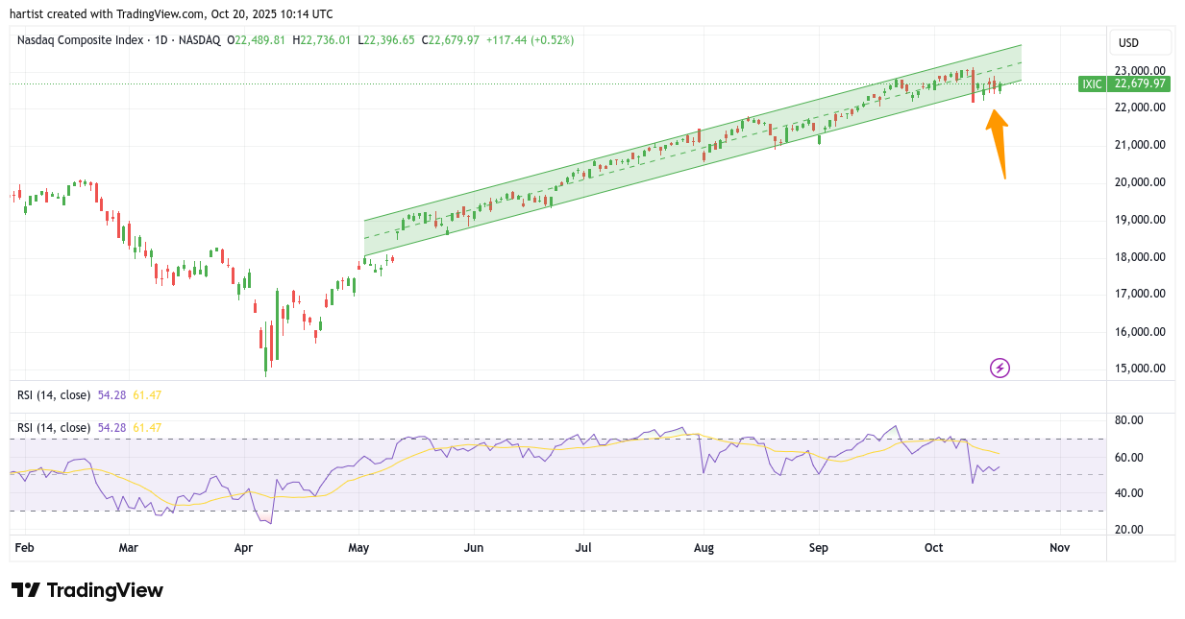Click the May label on time axis

tap(358, 548)
